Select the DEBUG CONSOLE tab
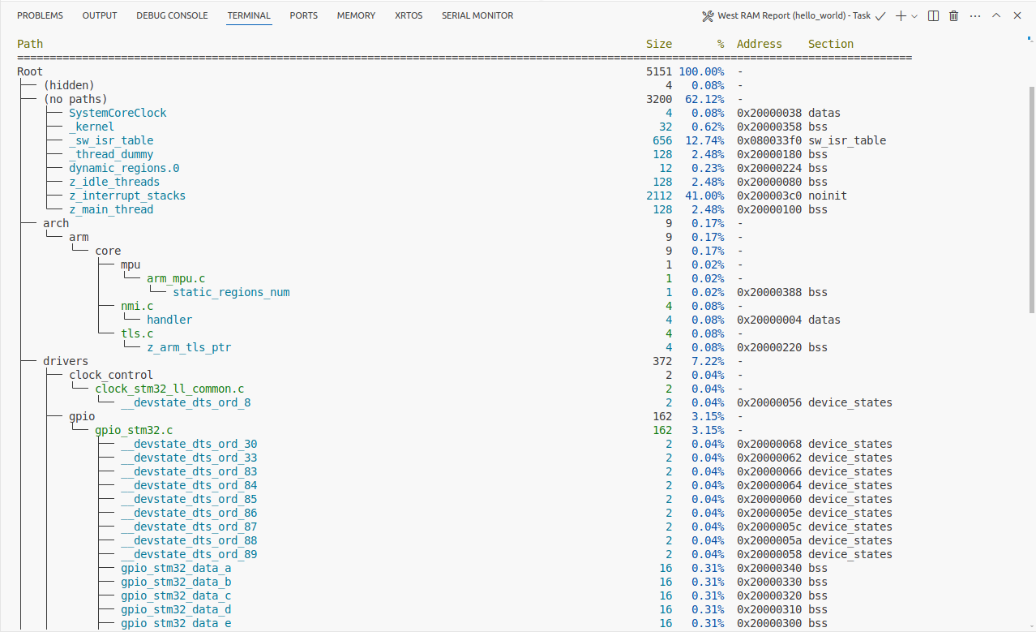The width and height of the screenshot is (1036, 632). pos(172,15)
